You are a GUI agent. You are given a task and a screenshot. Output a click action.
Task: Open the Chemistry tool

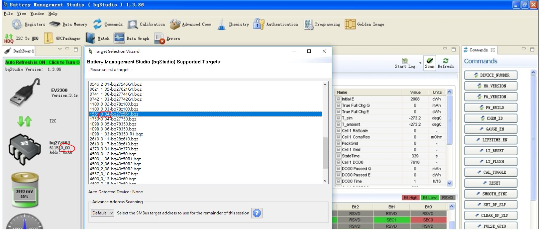pyautogui.click(x=233, y=24)
